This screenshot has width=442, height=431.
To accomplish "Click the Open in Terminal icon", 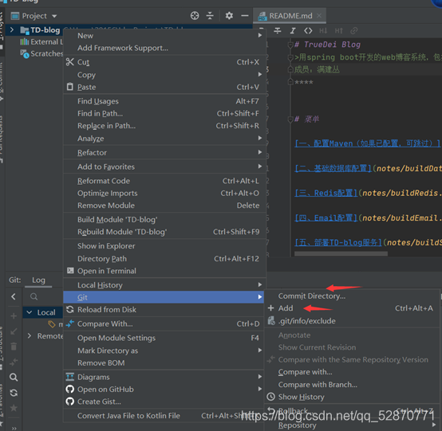I will (x=70, y=271).
